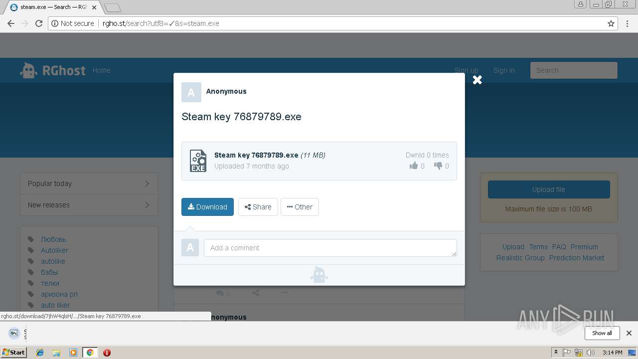Click the tag icon beside Любовь
The image size is (638, 359).
pyautogui.click(x=31, y=239)
